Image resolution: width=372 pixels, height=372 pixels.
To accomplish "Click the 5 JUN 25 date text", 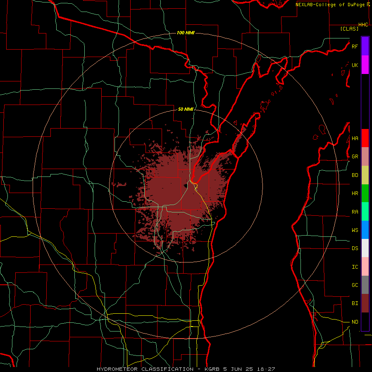I will click(238, 369).
